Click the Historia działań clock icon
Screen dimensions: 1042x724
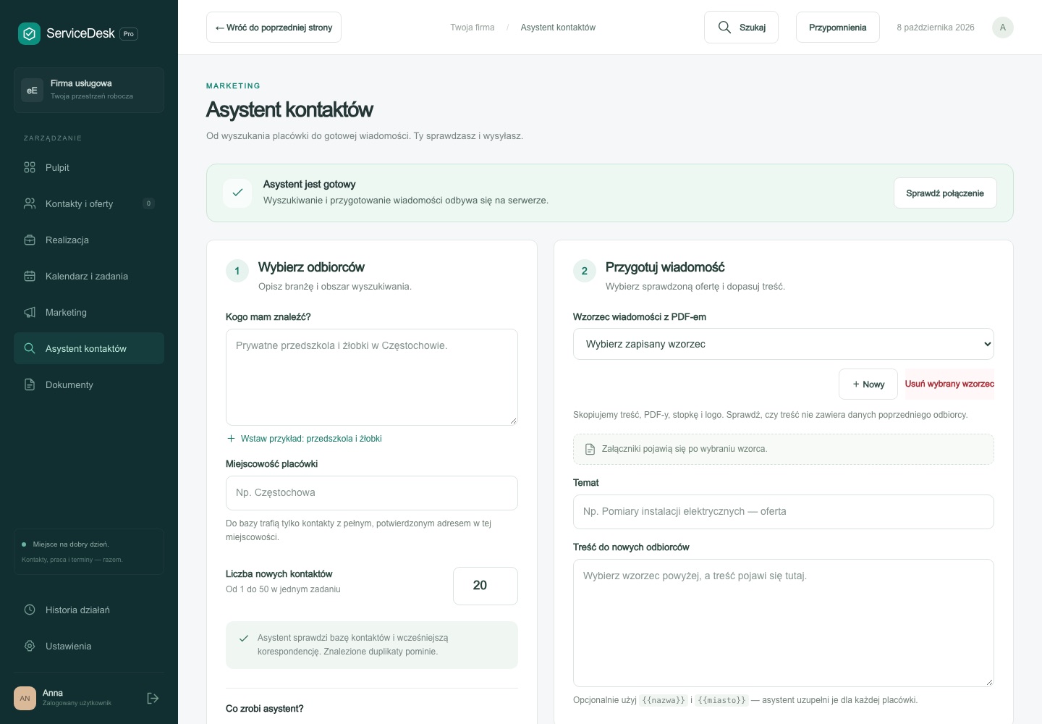30,610
